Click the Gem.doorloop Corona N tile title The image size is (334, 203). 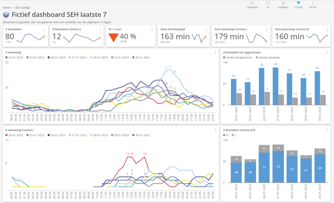pyautogui.click(x=291, y=29)
